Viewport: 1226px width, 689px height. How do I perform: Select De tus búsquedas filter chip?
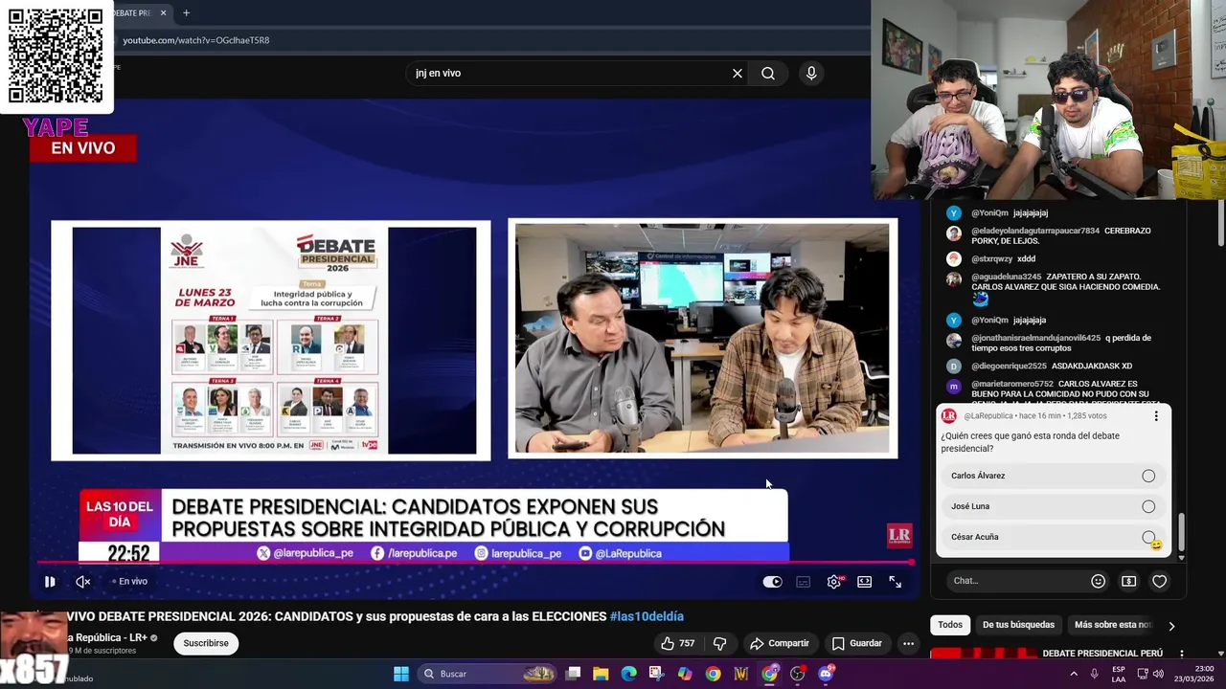pyautogui.click(x=1018, y=625)
